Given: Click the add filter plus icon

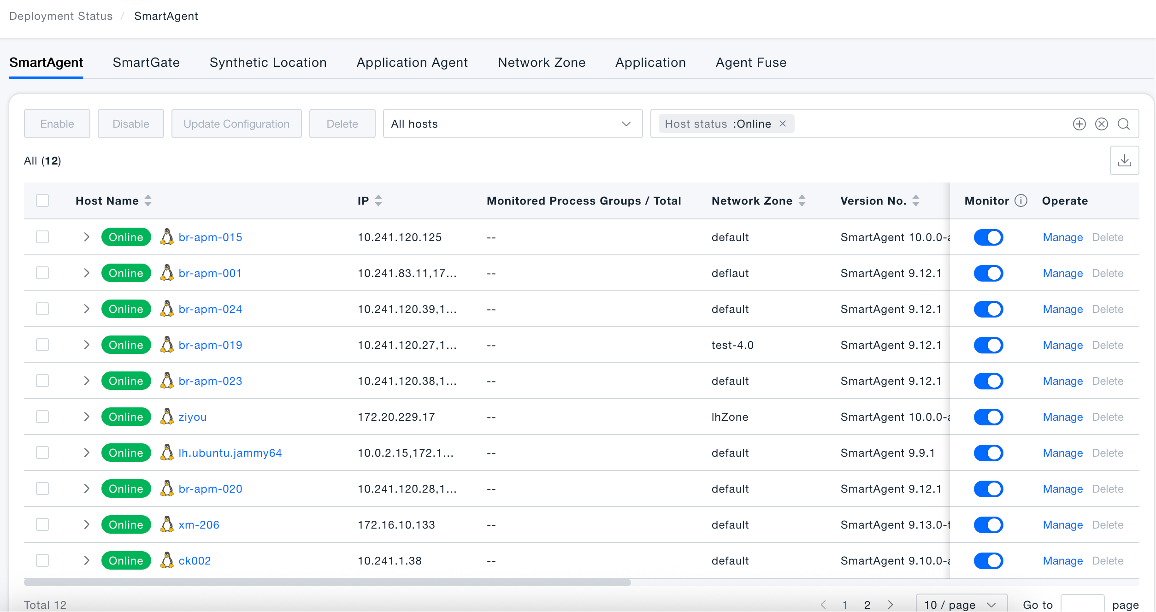Looking at the screenshot, I should (1079, 124).
